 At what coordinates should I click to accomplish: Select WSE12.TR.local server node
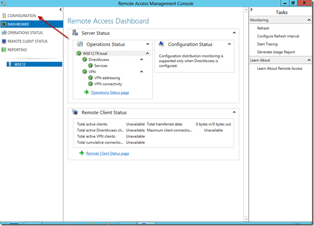click(x=96, y=53)
